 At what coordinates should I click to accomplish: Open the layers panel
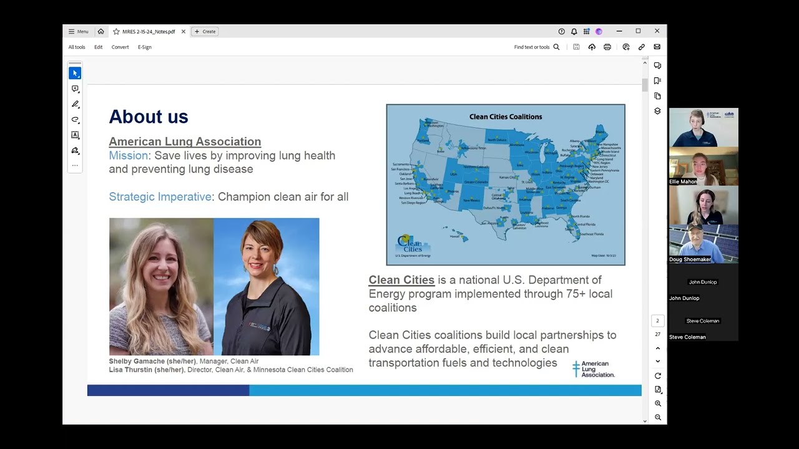[657, 111]
